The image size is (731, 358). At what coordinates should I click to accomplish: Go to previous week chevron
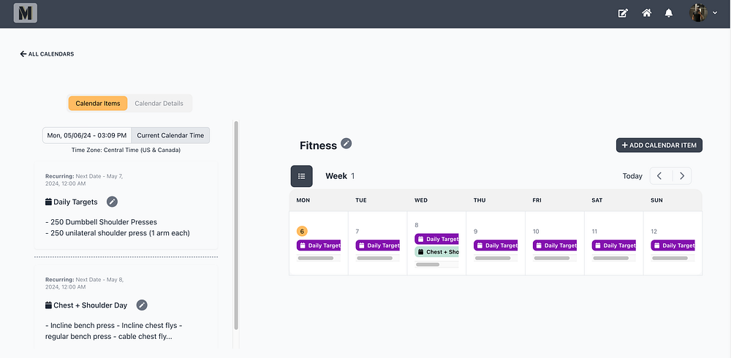[659, 176]
